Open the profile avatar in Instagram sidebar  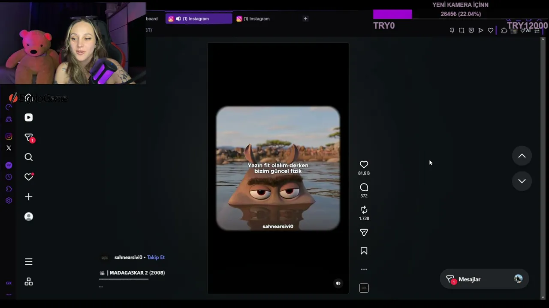29,216
